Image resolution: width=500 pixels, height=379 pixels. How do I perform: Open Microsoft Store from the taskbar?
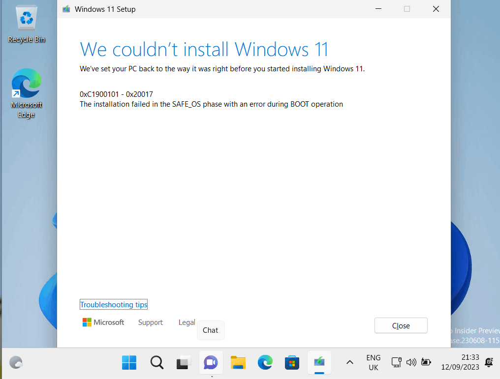coord(292,362)
